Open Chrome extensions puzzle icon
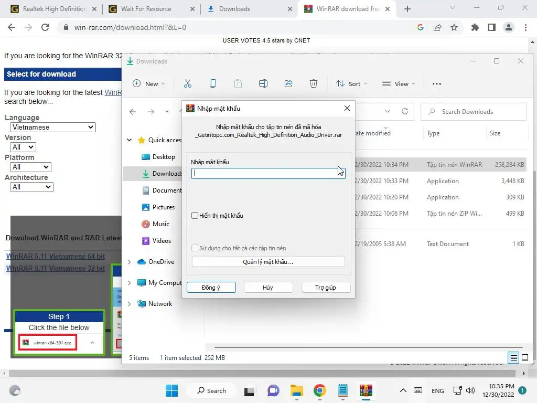 [x=475, y=27]
